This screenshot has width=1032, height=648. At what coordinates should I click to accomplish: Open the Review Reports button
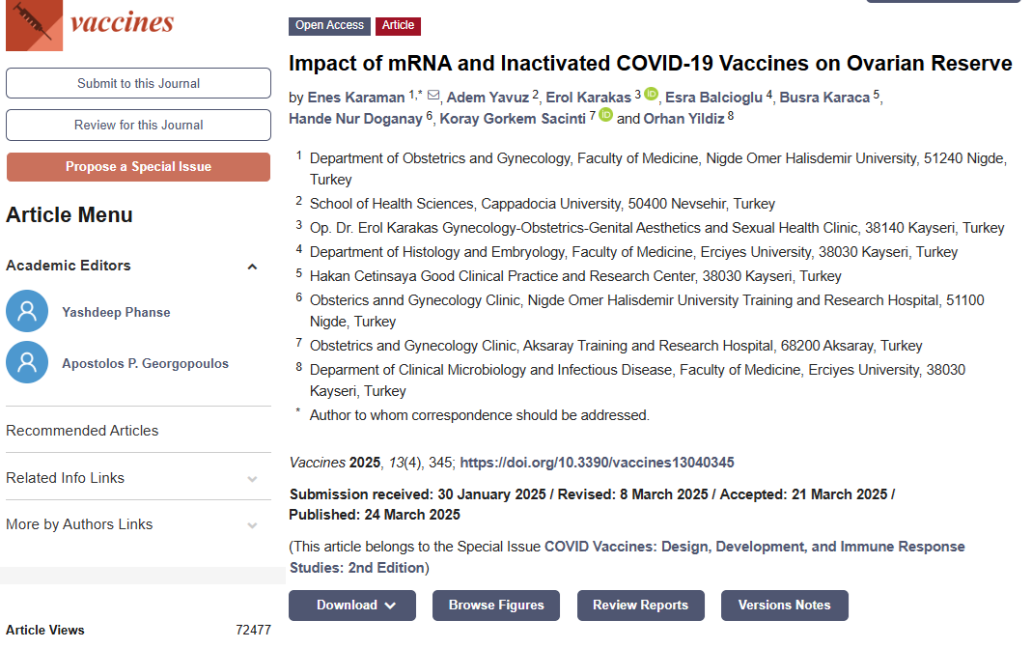click(640, 606)
